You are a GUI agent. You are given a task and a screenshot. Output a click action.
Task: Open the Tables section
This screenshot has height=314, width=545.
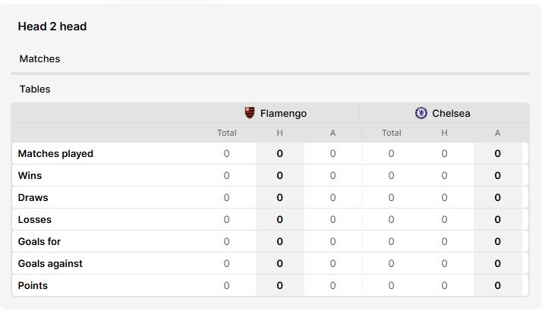coord(35,89)
